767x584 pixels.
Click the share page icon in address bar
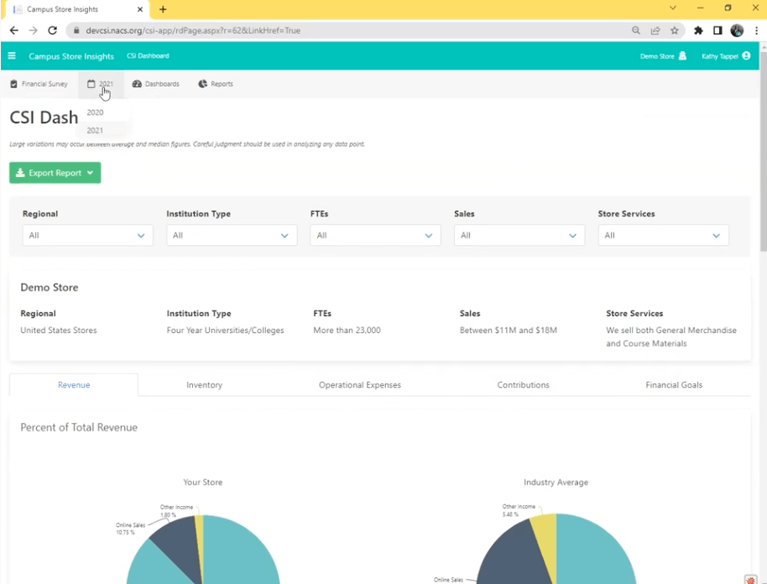tap(655, 30)
